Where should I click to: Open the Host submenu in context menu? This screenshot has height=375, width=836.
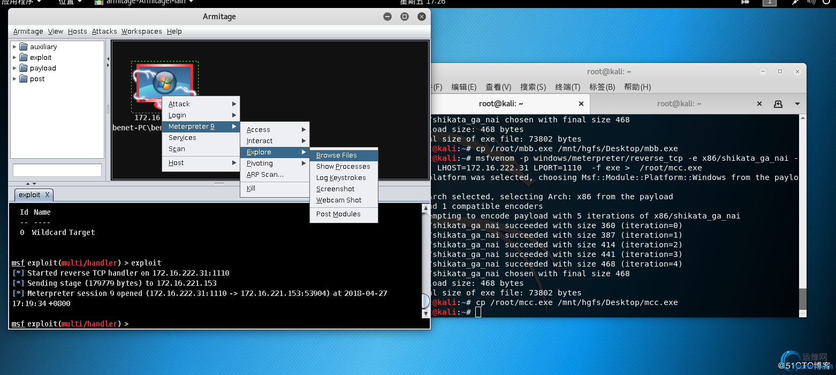(201, 162)
